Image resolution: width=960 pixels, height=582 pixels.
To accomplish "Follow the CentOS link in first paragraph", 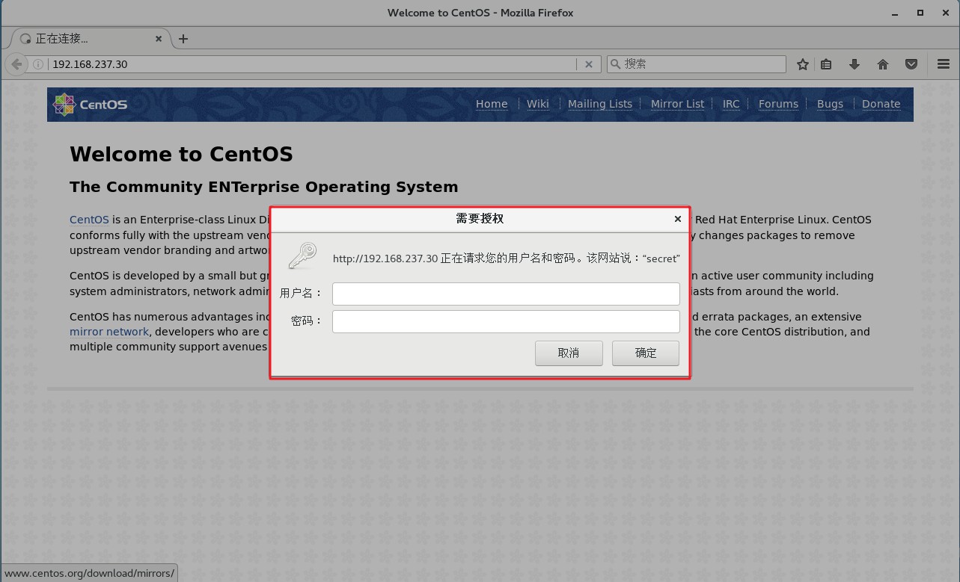I will pyautogui.click(x=89, y=220).
